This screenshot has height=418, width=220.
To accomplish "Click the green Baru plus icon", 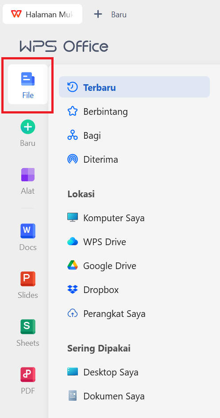I will point(28,127).
